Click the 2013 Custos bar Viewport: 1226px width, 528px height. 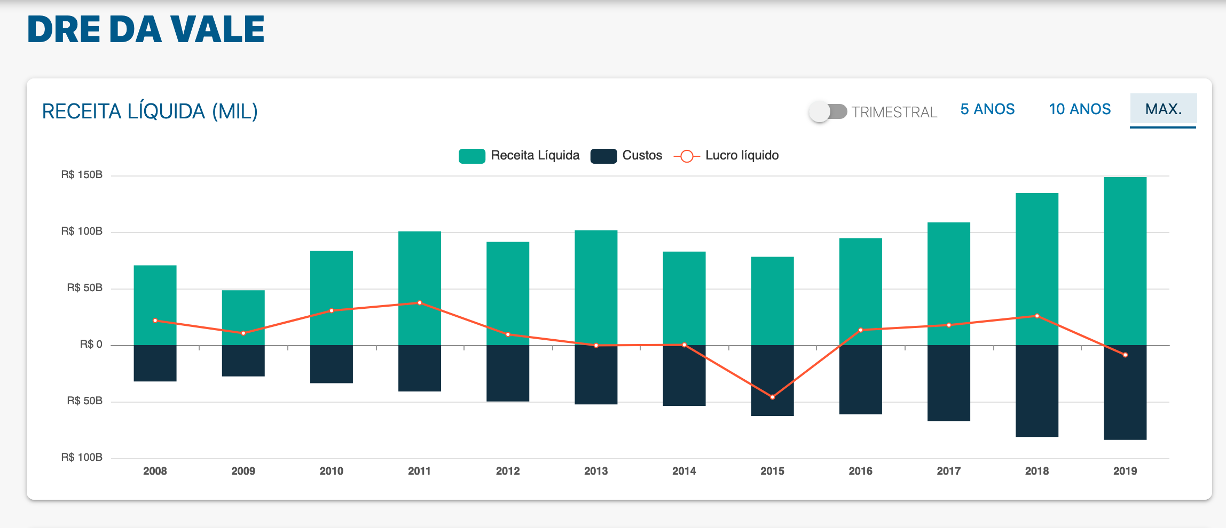tap(596, 375)
